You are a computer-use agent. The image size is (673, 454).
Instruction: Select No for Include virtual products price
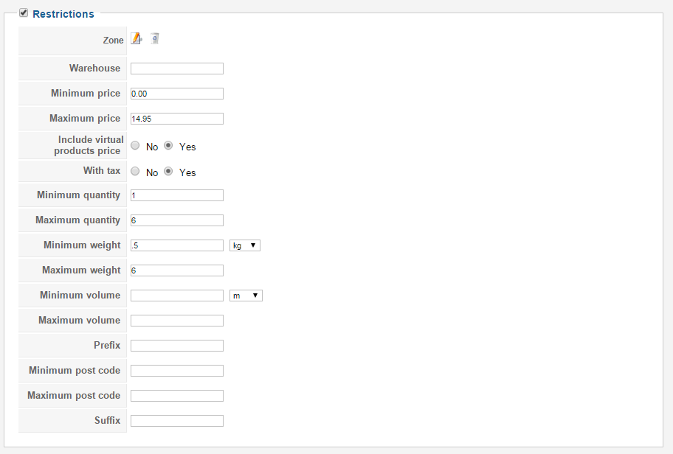(135, 146)
